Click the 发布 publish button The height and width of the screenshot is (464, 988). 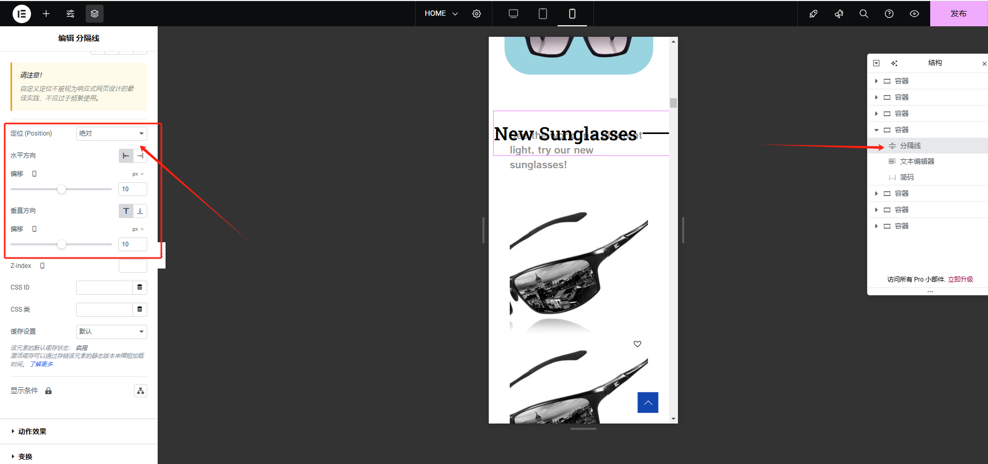958,14
